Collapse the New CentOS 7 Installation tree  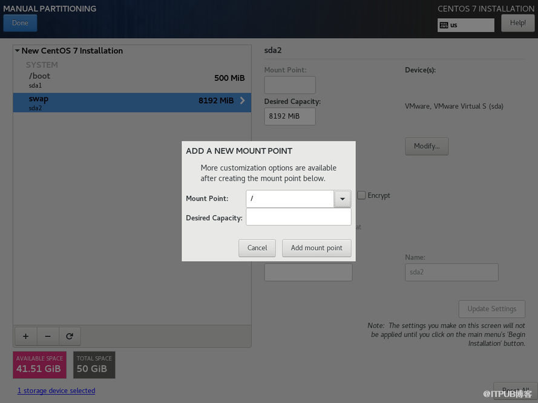point(18,51)
